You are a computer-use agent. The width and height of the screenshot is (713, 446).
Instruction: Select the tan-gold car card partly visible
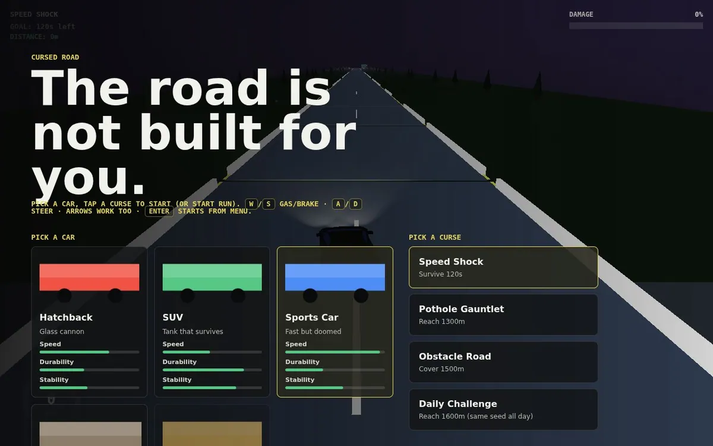coord(212,425)
